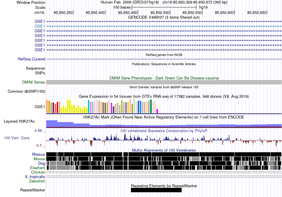Screen dimensions: 282x197
Task: Click the magenta last bar in GTEx chart
Action: point(157,111)
